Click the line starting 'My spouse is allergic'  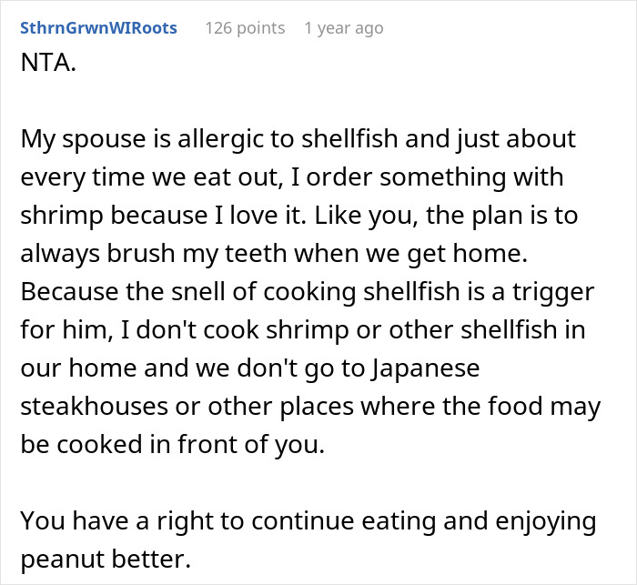pos(298,139)
